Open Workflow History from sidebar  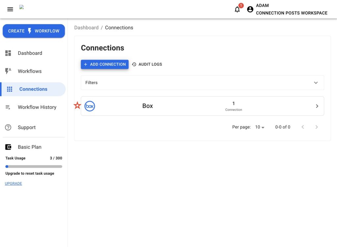click(x=33, y=107)
